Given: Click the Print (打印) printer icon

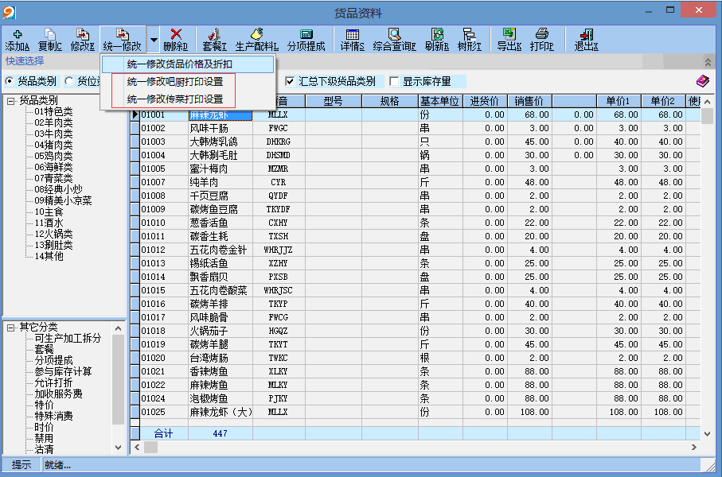Looking at the screenshot, I should point(541,35).
